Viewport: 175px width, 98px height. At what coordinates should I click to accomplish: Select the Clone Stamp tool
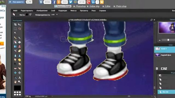point(19,47)
